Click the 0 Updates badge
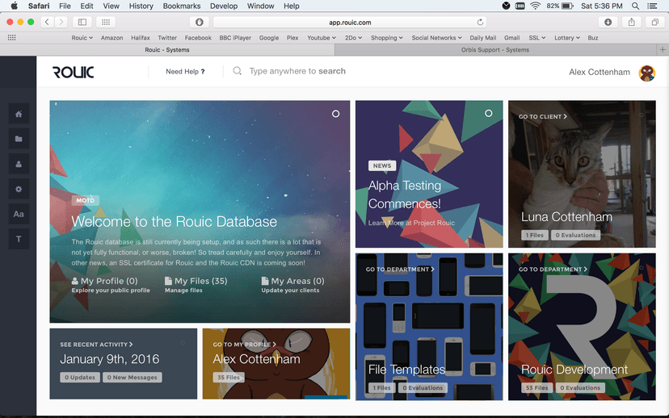This screenshot has width=669, height=418. coord(80,377)
